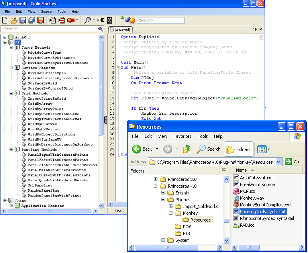
Task: Toggle breakpoint with red dot icon
Action: [71, 20]
